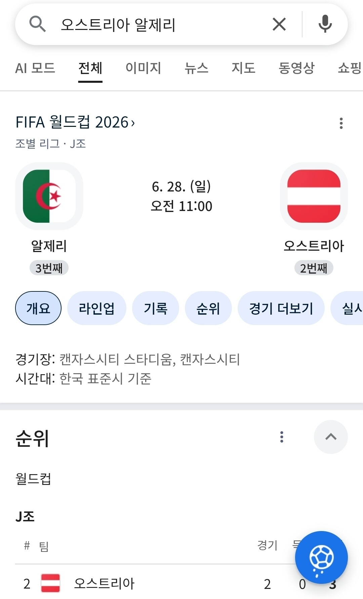Select the 라인업 chip
Image resolution: width=363 pixels, height=599 pixels.
point(97,308)
